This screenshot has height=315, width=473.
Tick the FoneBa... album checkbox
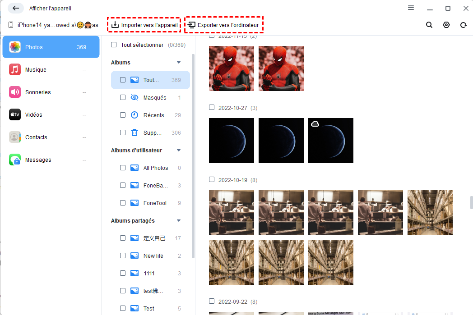point(123,185)
